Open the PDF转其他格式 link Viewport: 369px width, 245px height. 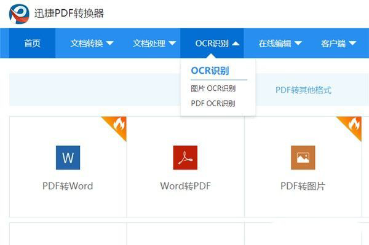pos(303,90)
